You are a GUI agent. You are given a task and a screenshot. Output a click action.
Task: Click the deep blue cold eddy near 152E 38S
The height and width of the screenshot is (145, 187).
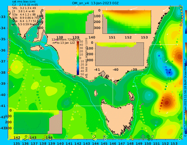169,72
